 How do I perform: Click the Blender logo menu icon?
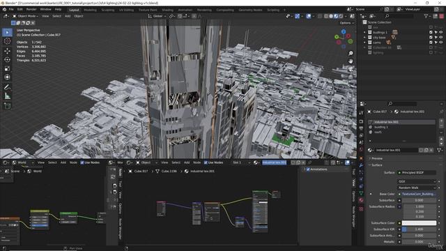[4, 9]
